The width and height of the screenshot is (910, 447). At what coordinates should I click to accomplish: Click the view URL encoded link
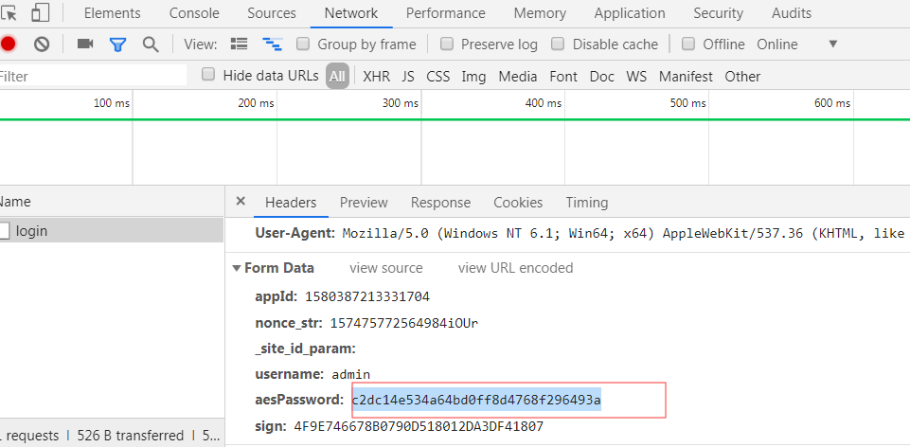[515, 268]
